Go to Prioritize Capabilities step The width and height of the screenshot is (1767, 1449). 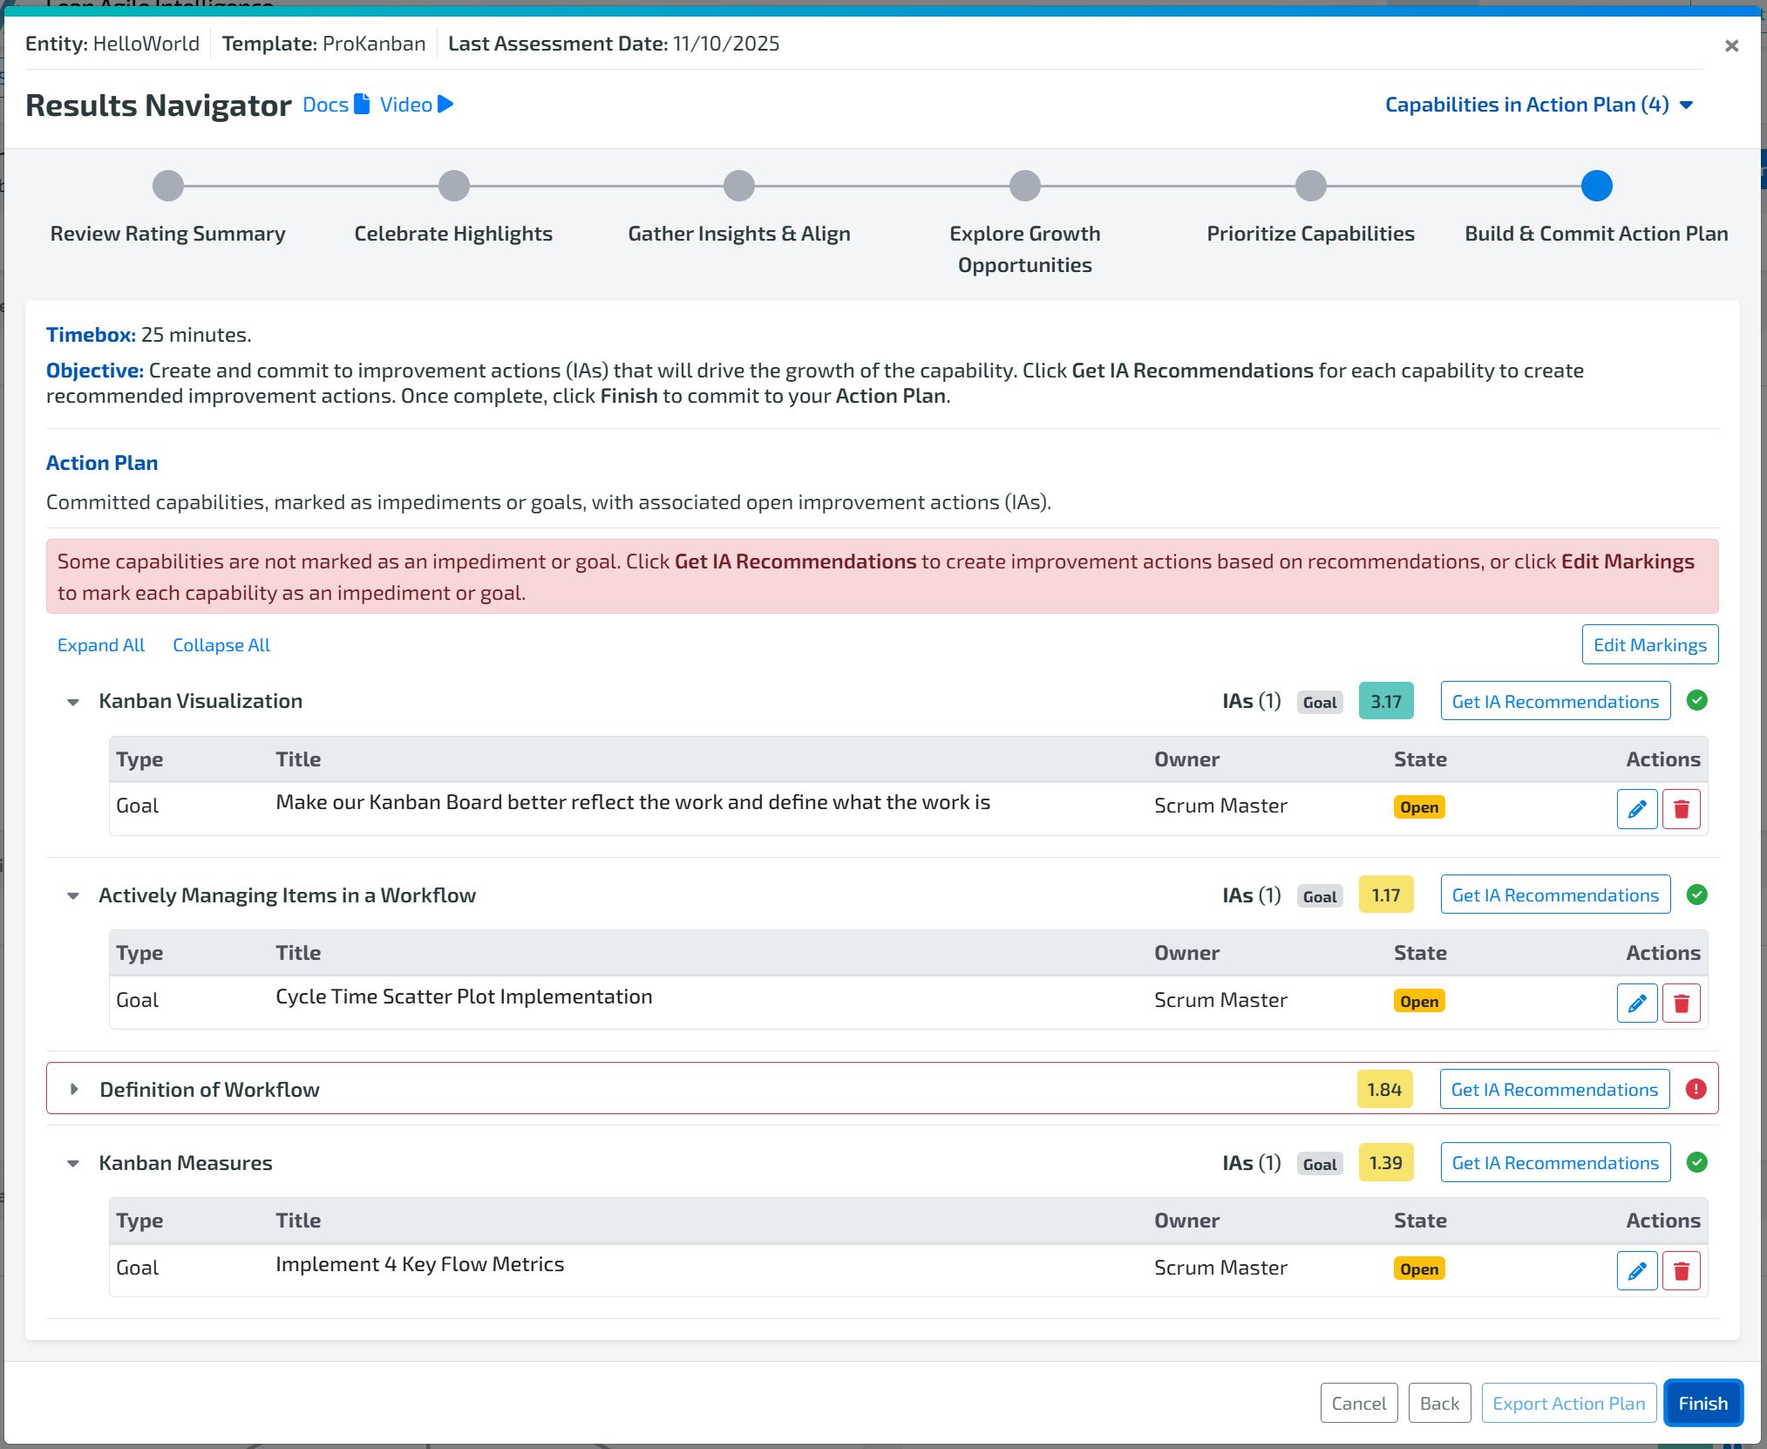click(x=1310, y=186)
